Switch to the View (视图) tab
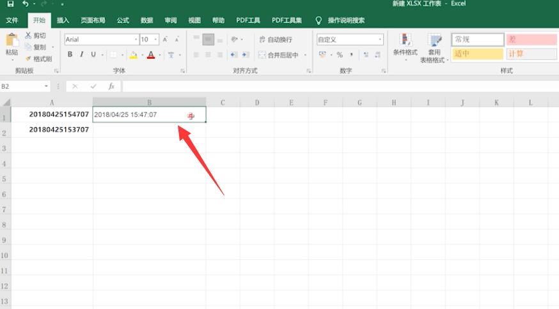The height and width of the screenshot is (309, 559). (x=194, y=20)
